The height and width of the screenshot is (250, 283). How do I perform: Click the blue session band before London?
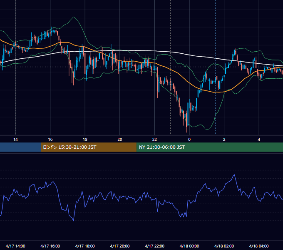(20, 147)
